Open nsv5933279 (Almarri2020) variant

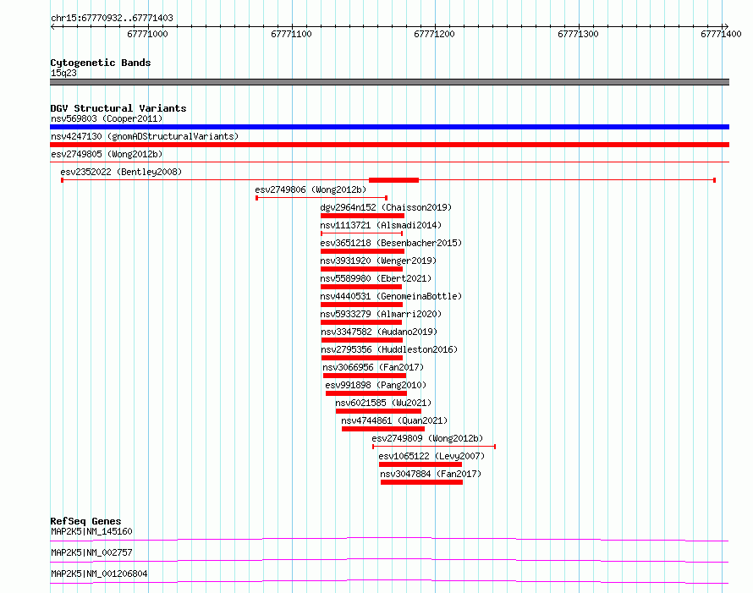(x=381, y=314)
